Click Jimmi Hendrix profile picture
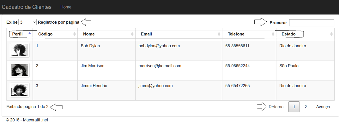This screenshot has width=339, height=124. (x=20, y=90)
